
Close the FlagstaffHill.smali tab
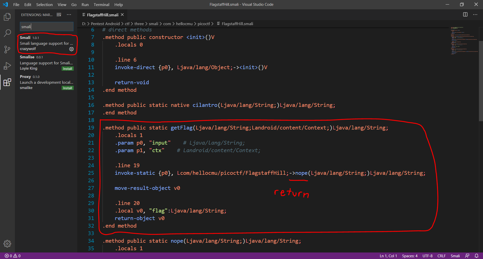click(122, 15)
